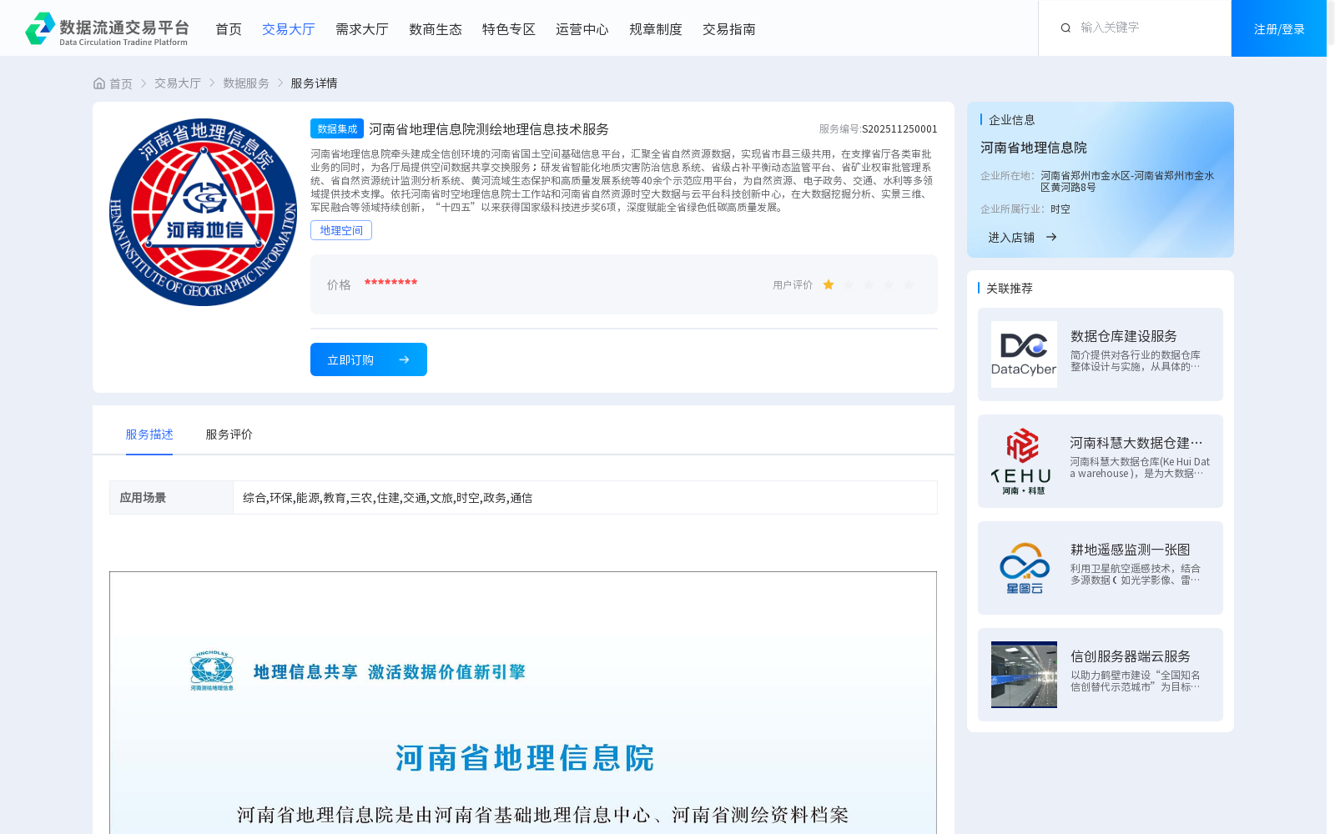Click the 数据集成 tag badge
The width and height of the screenshot is (1335, 834).
[337, 128]
